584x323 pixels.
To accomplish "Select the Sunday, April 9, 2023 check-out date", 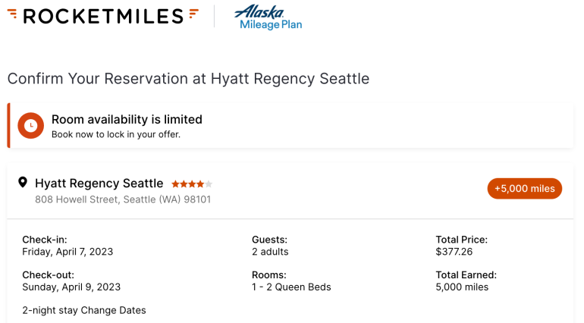I will click(x=71, y=287).
